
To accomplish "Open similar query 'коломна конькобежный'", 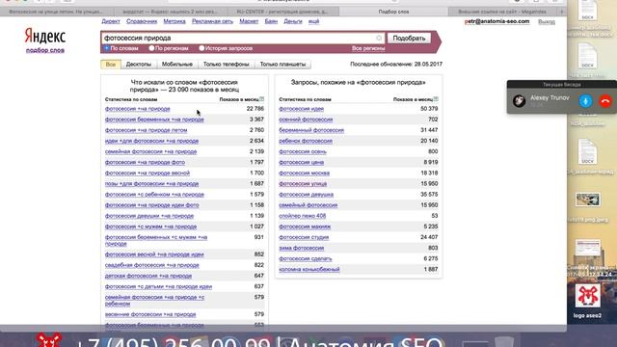I will tap(309, 269).
